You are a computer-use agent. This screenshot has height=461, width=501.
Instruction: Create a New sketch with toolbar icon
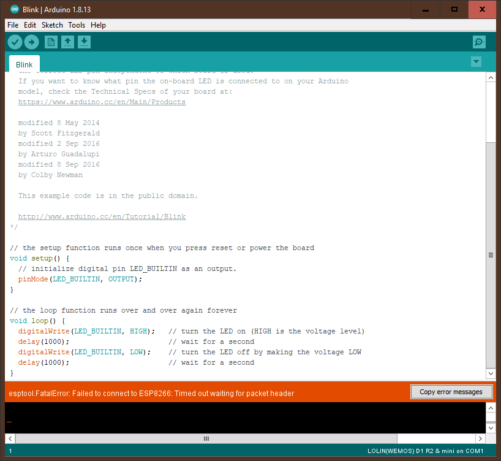tap(51, 42)
